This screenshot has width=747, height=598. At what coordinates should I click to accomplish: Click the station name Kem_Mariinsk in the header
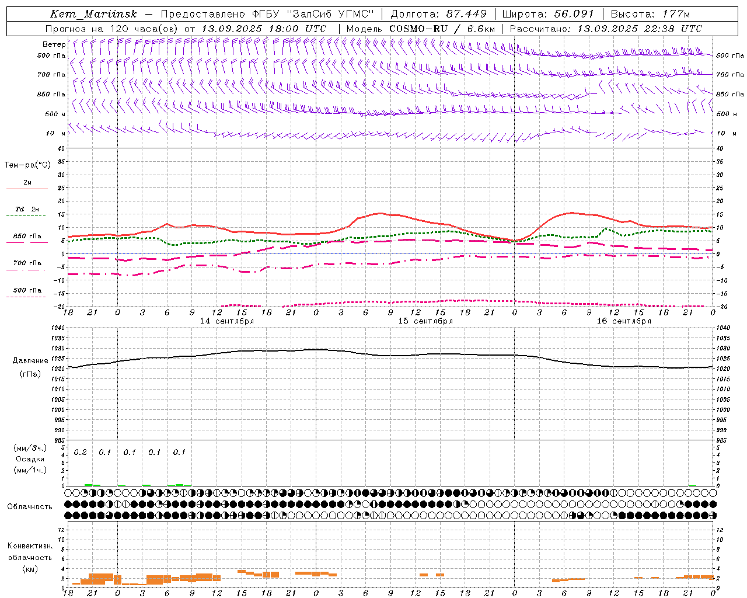coord(94,14)
